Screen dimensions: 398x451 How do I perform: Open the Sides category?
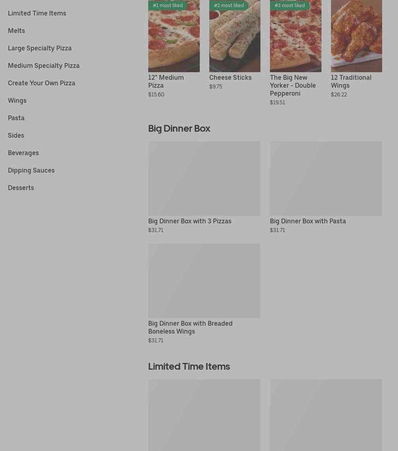pyautogui.click(x=16, y=136)
